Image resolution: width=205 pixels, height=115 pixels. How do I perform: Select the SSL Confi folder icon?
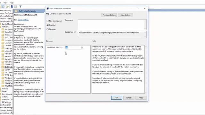pyautogui.click(x=3, y=73)
